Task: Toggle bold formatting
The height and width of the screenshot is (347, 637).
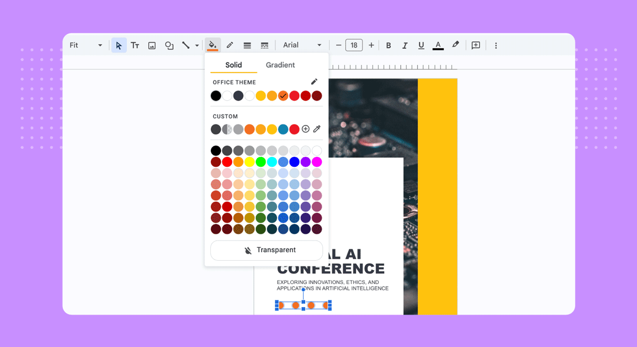Action: click(389, 46)
